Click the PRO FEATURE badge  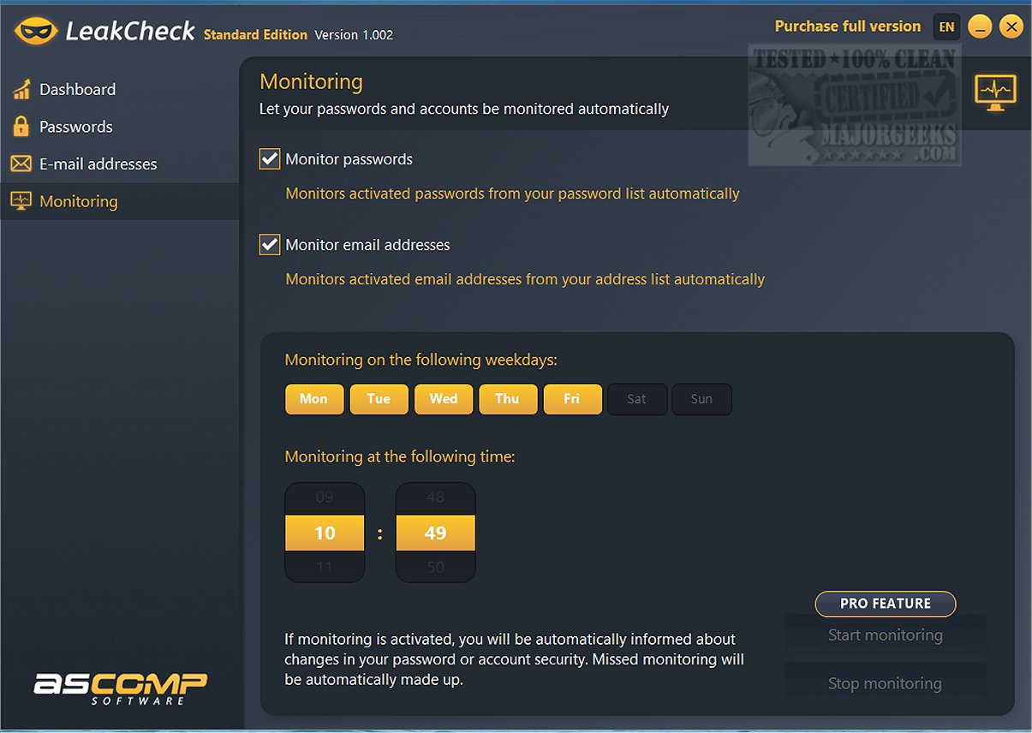[886, 604]
